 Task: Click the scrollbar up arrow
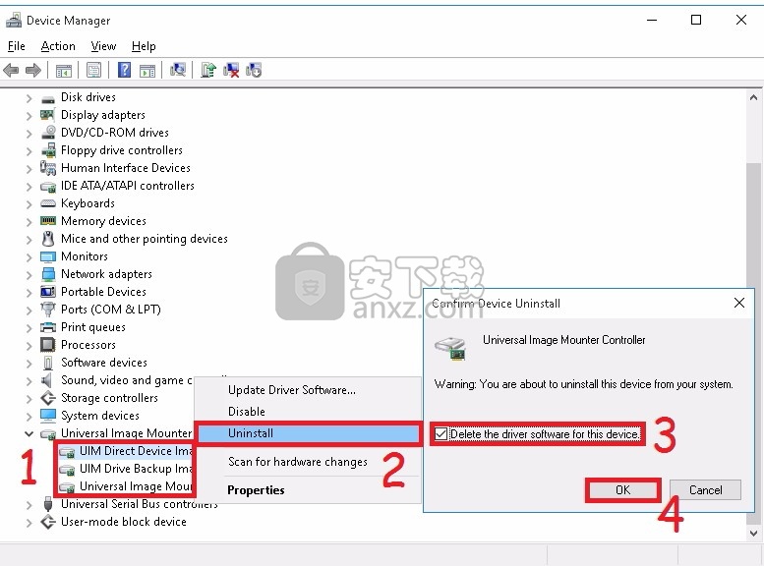click(753, 97)
